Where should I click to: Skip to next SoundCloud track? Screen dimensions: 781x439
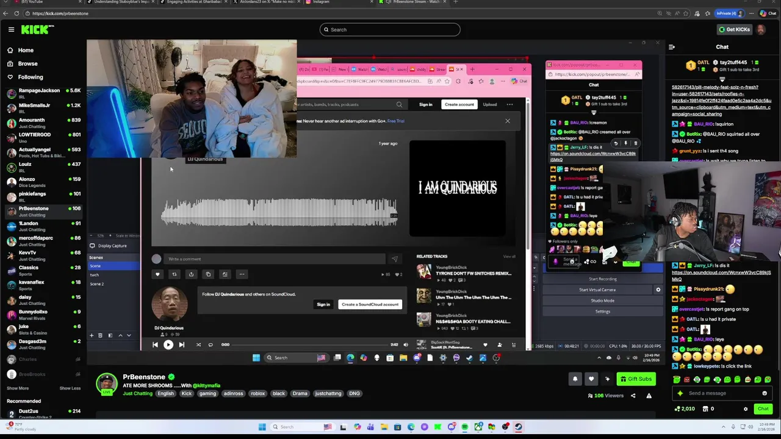pos(181,344)
